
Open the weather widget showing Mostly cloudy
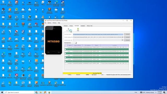pyautogui.click(x=147, y=92)
